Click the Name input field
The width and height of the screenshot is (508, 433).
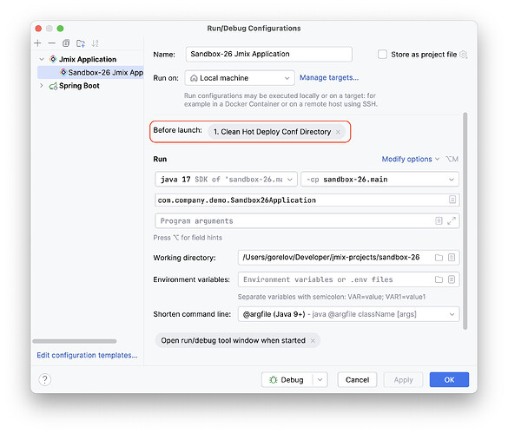tap(269, 54)
